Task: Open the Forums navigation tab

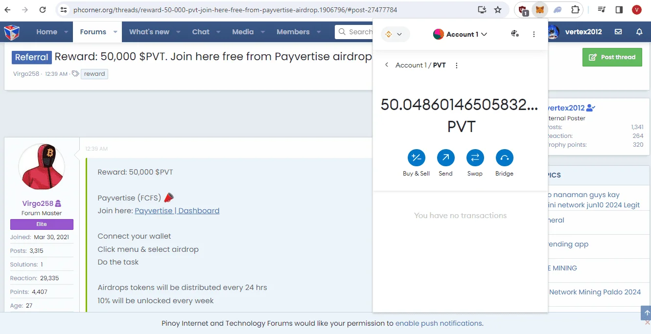Action: (x=93, y=32)
